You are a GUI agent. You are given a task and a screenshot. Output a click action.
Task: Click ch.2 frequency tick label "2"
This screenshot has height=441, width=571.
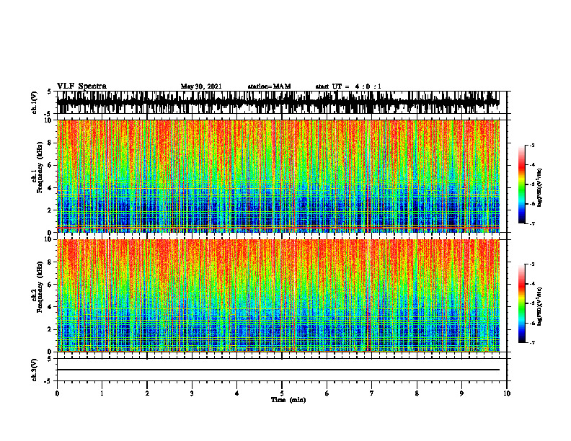[50, 329]
